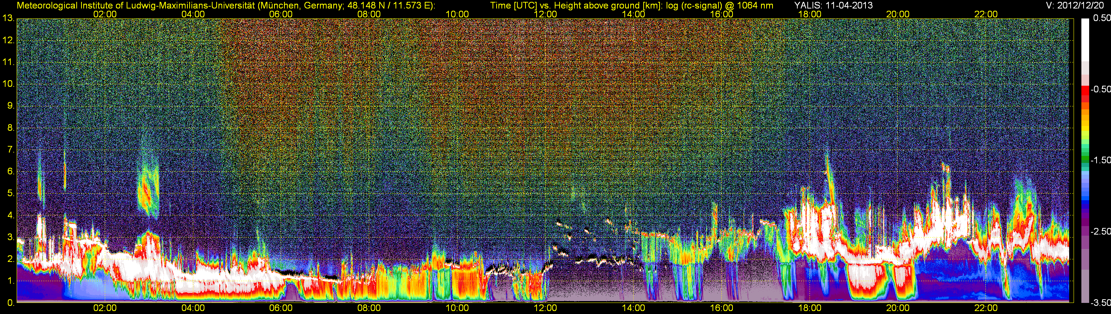This screenshot has width=1111, height=314.
Task: Click '12:00' on the top time axis
Action: coord(545,14)
